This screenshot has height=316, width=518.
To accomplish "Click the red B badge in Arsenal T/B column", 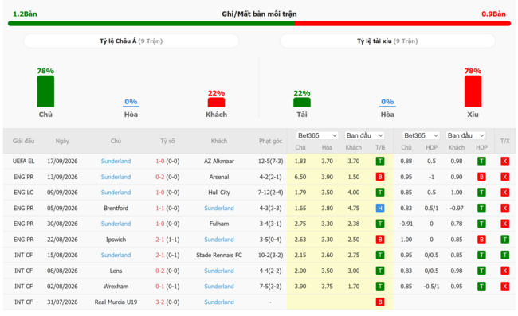I will coord(380,177).
